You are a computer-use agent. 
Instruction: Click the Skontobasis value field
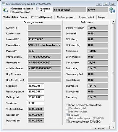tap(98, 86)
